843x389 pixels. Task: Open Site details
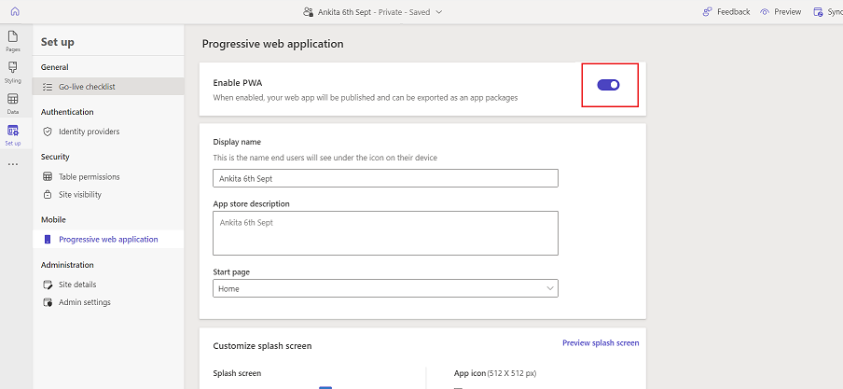click(x=76, y=285)
